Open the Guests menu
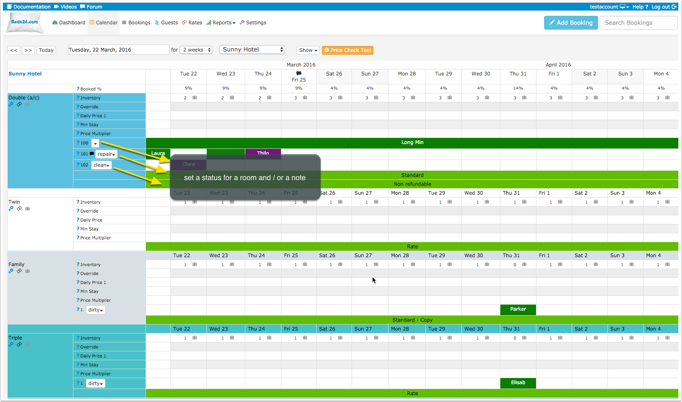The height and width of the screenshot is (402, 682). pos(166,23)
